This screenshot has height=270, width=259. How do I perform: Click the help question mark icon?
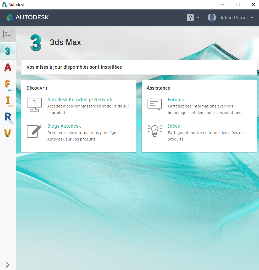190,18
